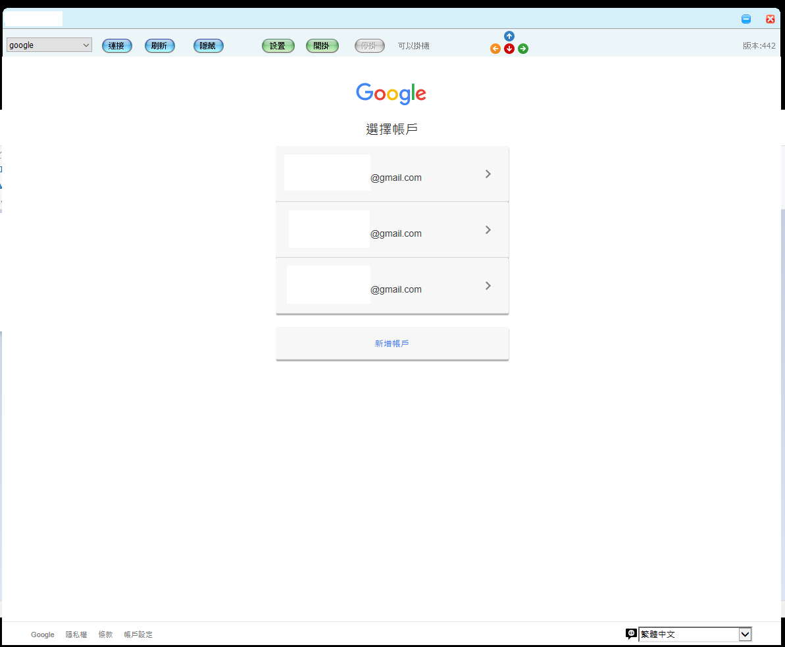785x647 pixels.
Task: Open 設置 settings button
Action: [278, 45]
